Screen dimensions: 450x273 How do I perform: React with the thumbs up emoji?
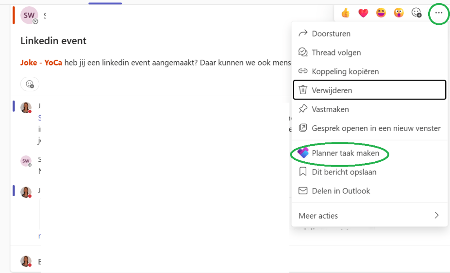(x=346, y=13)
